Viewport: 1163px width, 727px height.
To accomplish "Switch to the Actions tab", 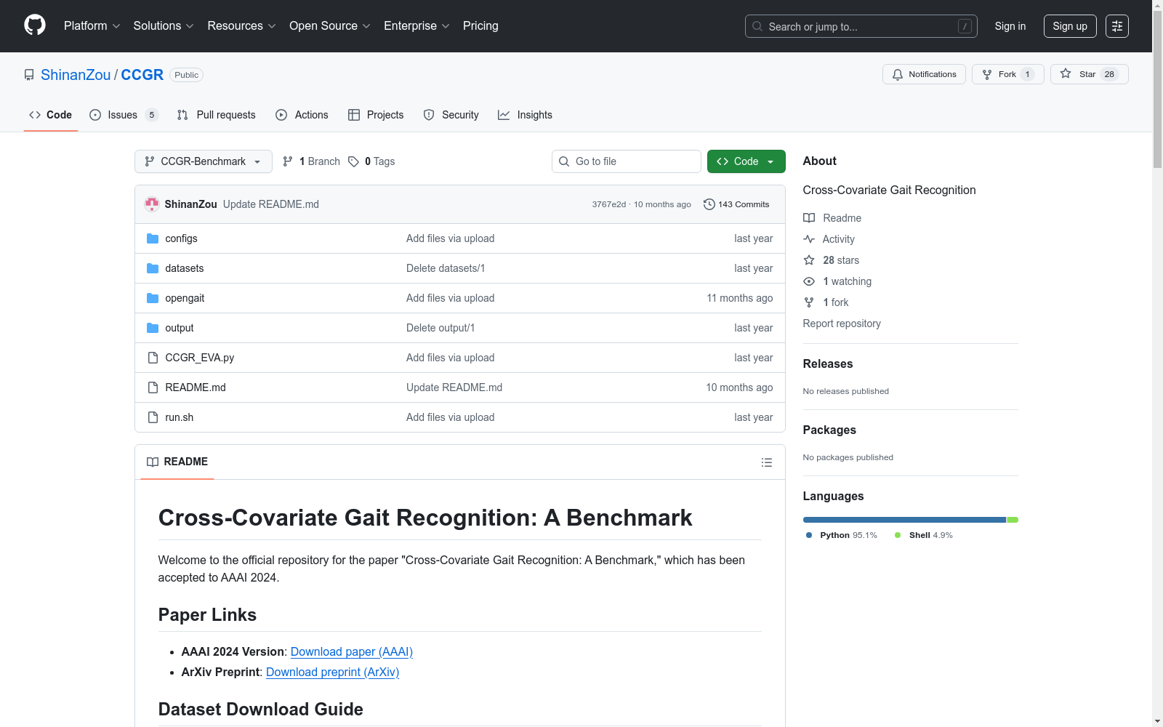I will 302,115.
